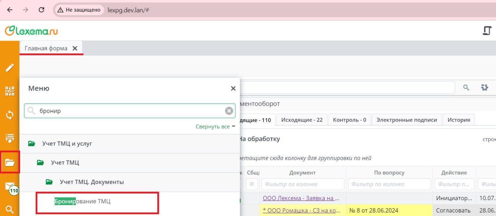Click the browser back arrow
The height and width of the screenshot is (216, 496).
pos(10,10)
